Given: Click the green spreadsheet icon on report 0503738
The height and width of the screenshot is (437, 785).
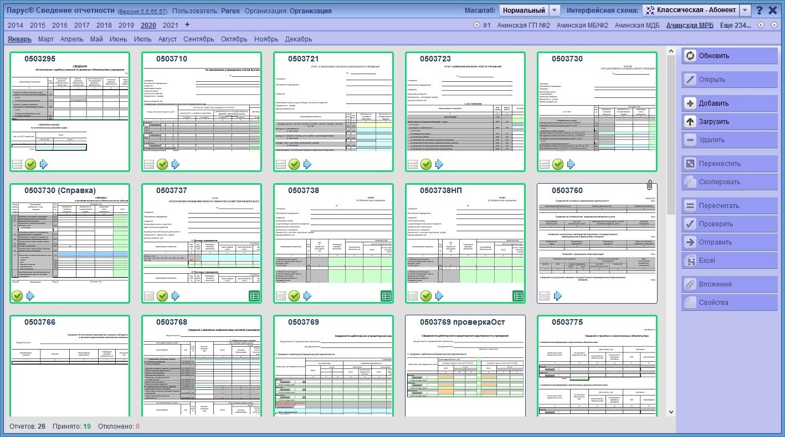Looking at the screenshot, I should [386, 296].
